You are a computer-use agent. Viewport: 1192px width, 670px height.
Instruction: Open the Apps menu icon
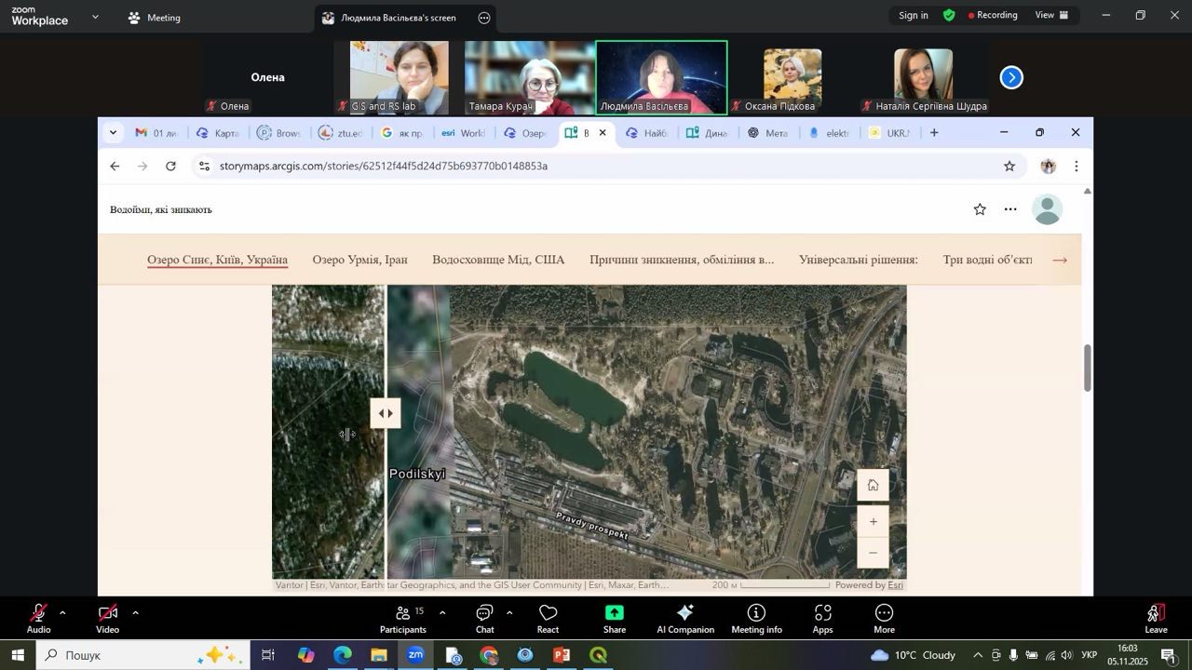click(822, 618)
